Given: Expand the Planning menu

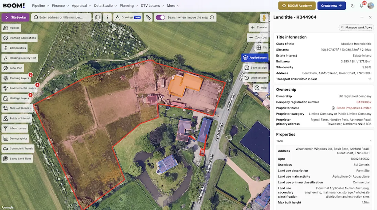Looking at the screenshot, I should [x=129, y=6].
